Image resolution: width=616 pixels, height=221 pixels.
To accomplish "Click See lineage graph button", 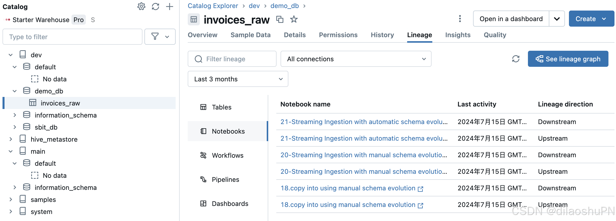I will [568, 59].
